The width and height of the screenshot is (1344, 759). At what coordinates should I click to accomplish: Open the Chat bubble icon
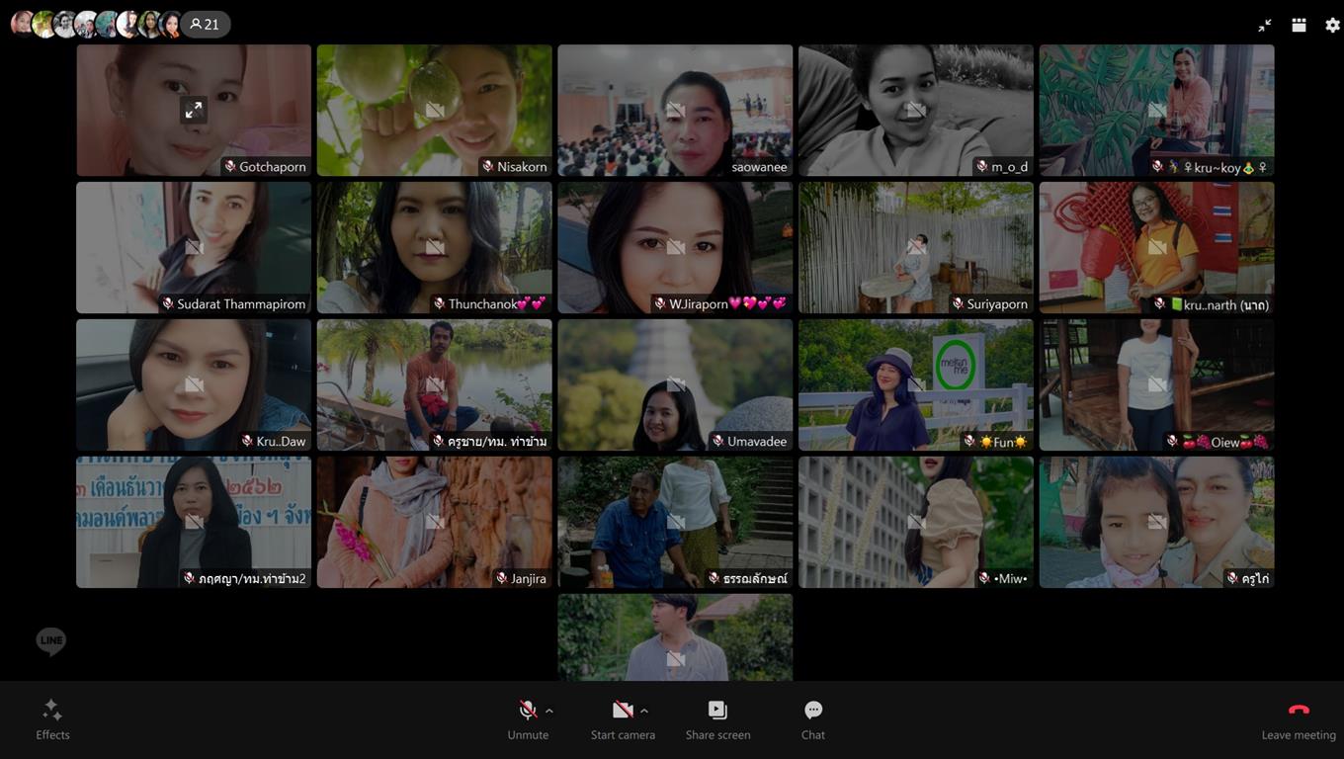click(x=812, y=711)
